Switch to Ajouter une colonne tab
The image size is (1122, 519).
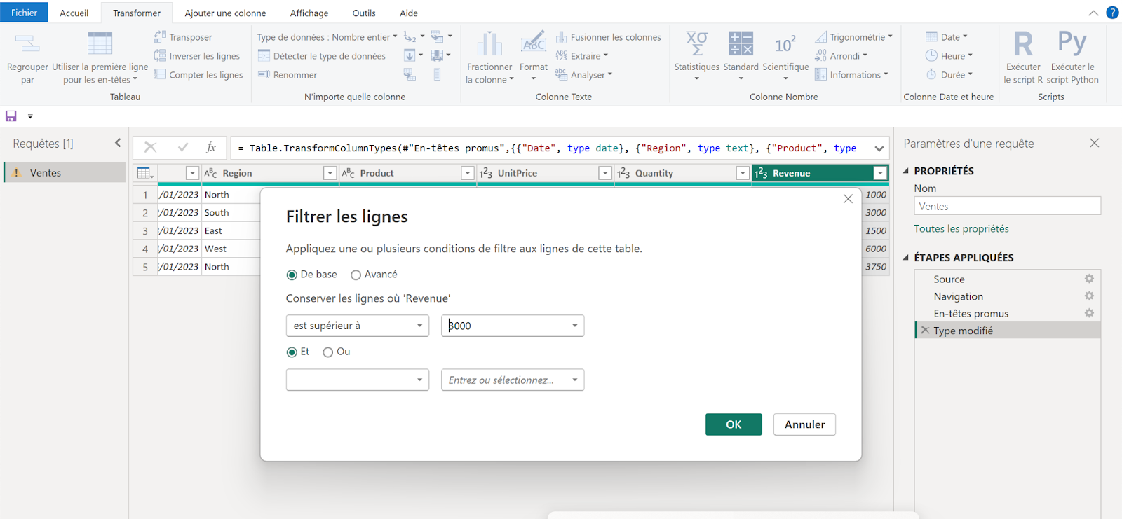click(225, 13)
